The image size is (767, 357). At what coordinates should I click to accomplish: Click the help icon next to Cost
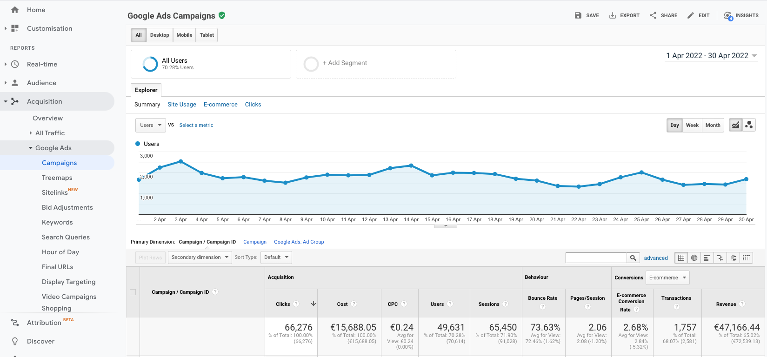[353, 304]
